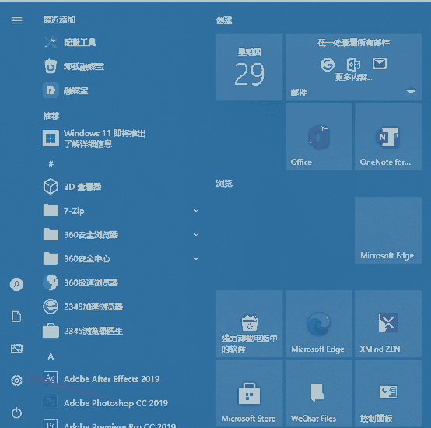Viewport: 431px width, 428px height.
Task: Click the Outlook icon in mail tile
Action: point(353,65)
